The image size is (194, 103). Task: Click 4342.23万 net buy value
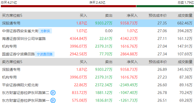click(129, 39)
